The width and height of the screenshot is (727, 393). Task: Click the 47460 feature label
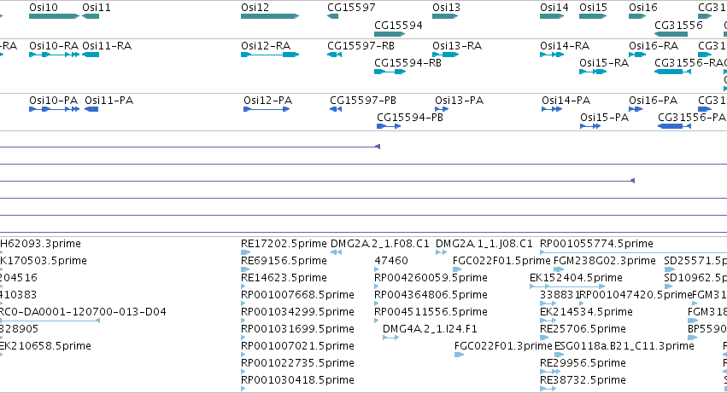click(x=391, y=261)
